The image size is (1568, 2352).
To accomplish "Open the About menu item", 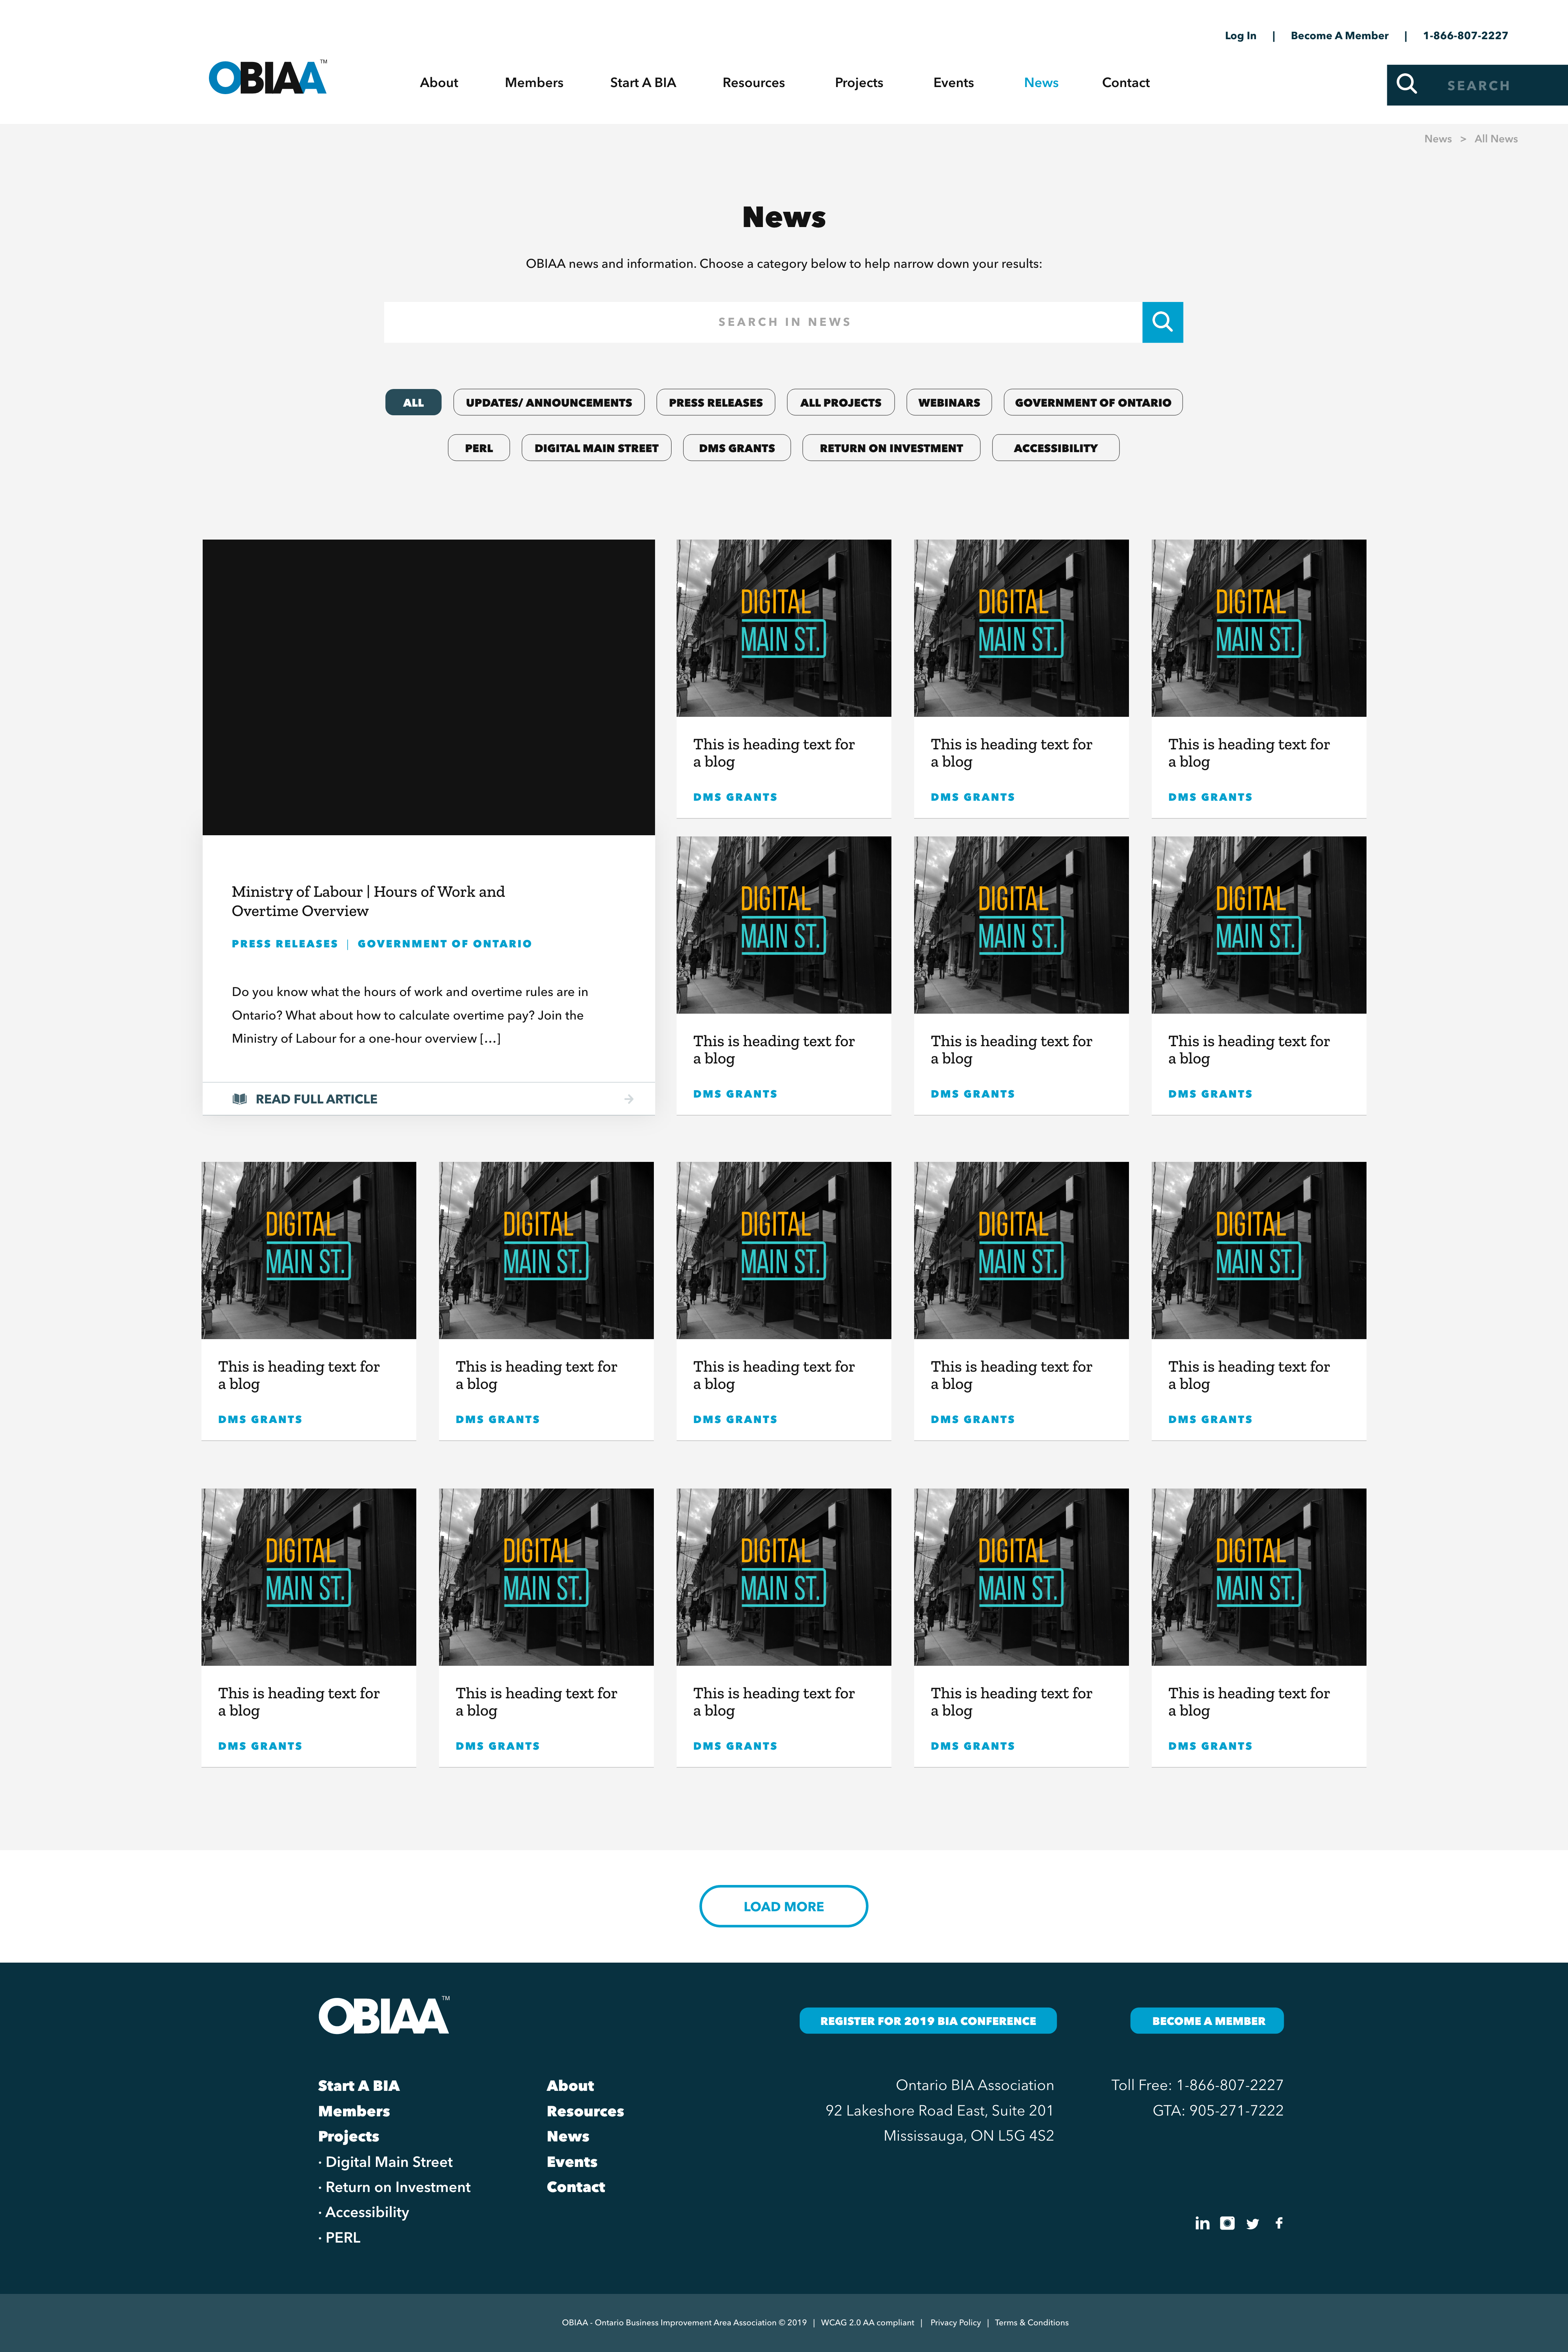I will pyautogui.click(x=439, y=83).
